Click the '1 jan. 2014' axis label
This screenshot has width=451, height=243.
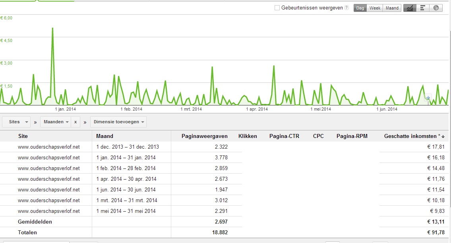coord(65,109)
